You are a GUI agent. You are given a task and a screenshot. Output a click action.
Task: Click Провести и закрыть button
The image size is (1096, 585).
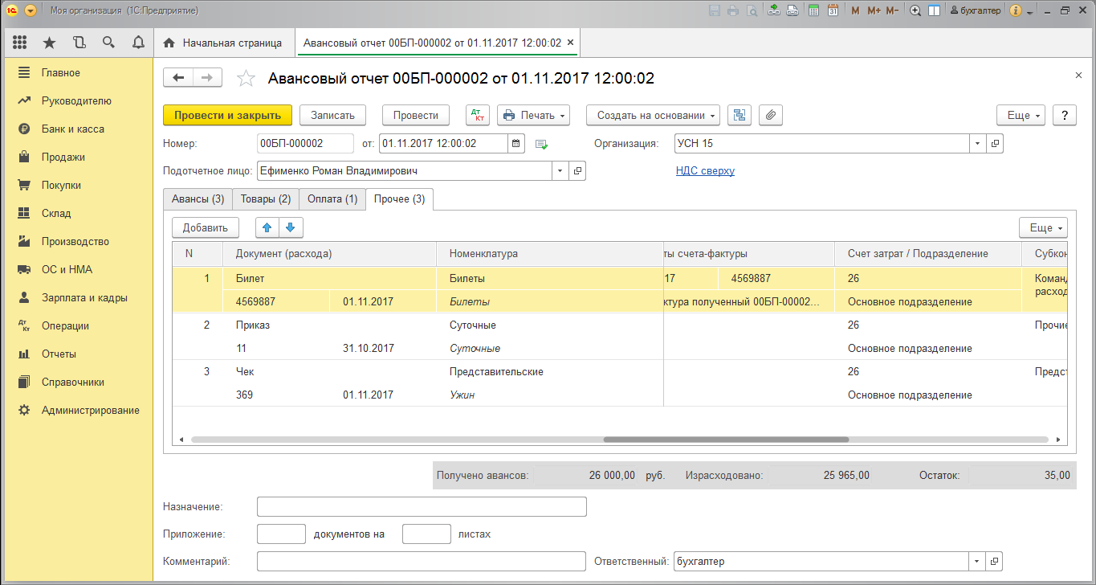227,115
